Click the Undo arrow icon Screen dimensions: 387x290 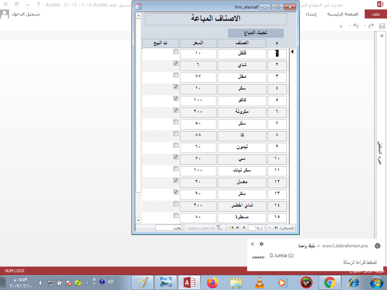tap(356, 26)
